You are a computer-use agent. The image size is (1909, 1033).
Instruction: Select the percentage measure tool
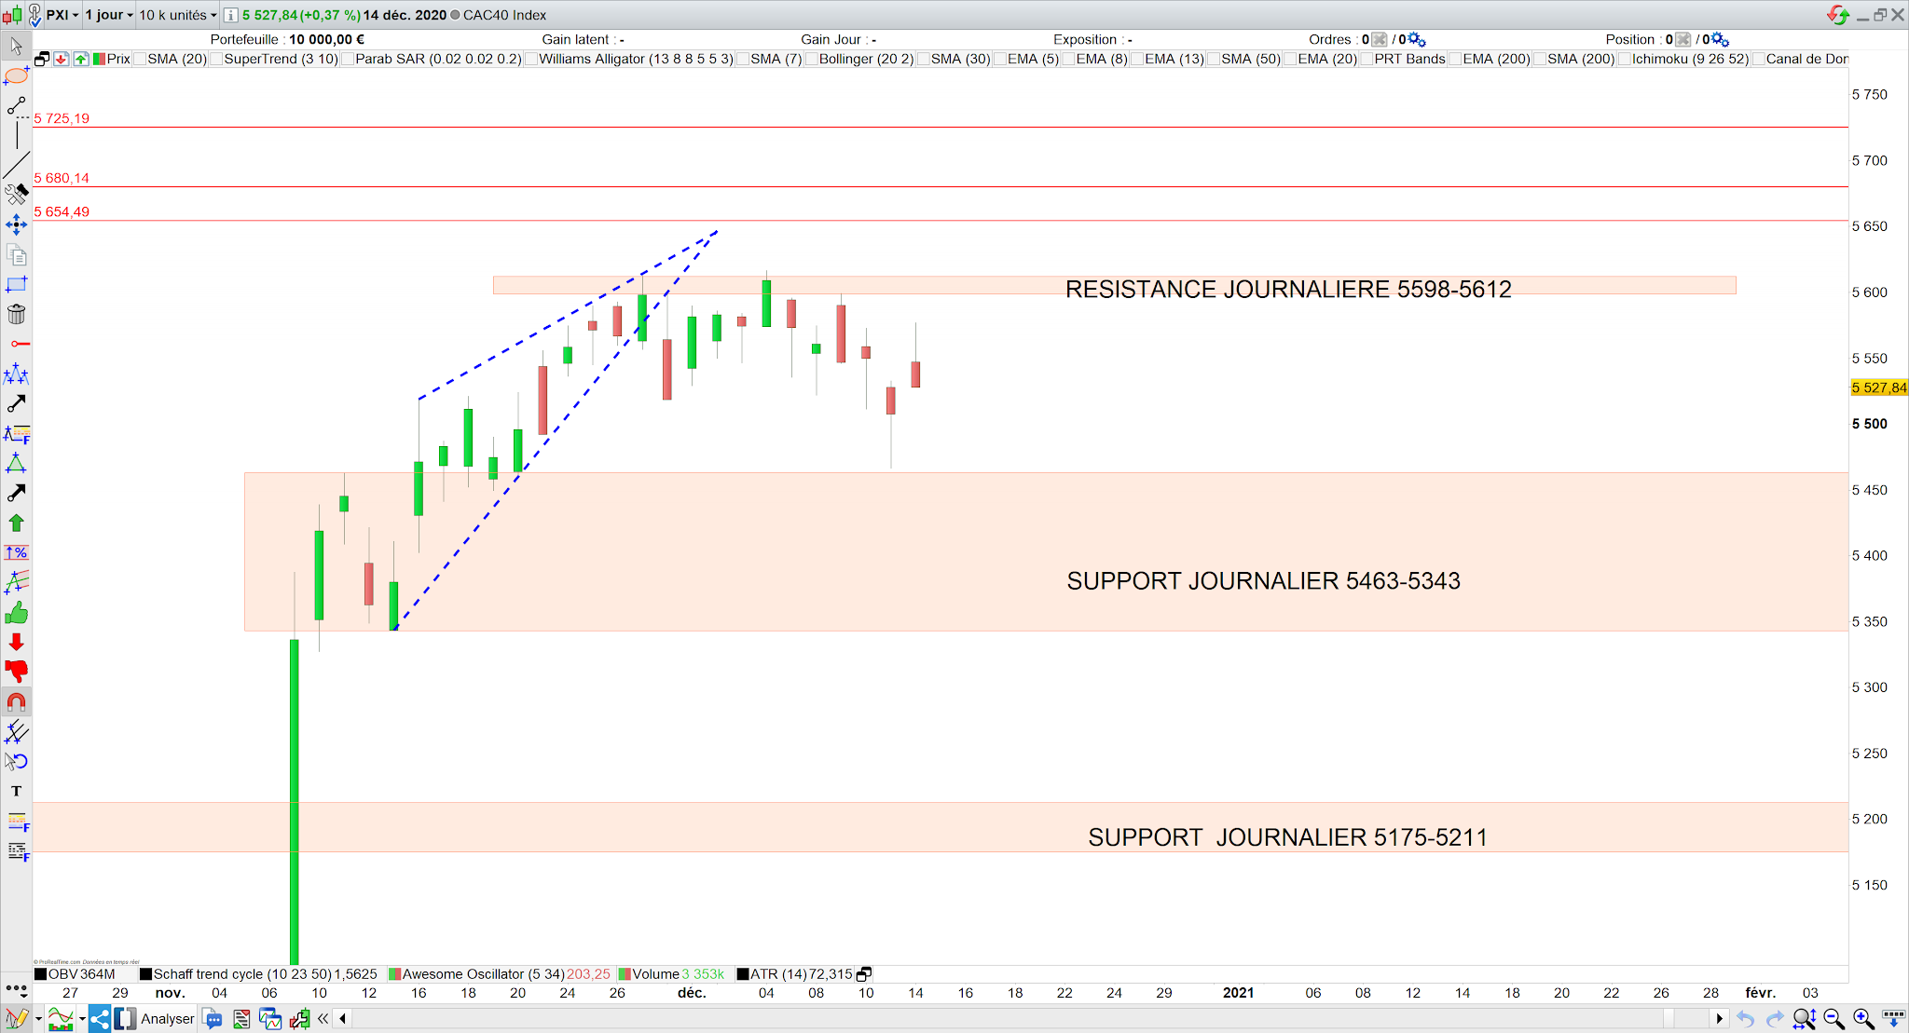click(x=16, y=552)
